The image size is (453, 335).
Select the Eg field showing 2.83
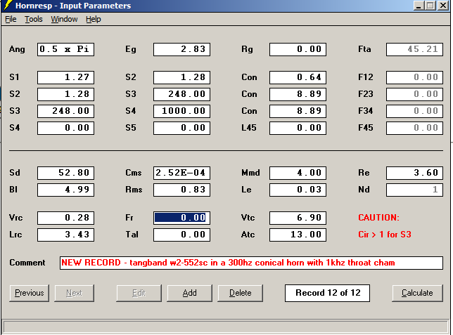coord(181,49)
